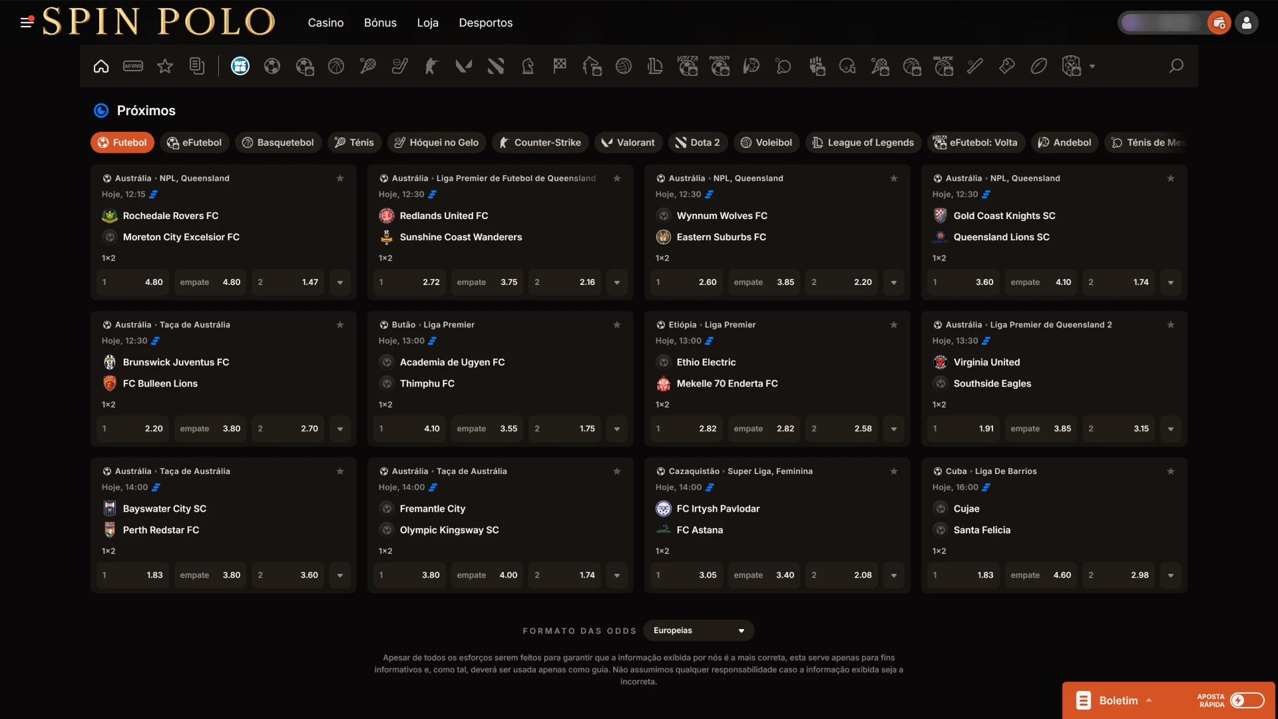Viewport: 1278px width, 719px height.
Task: Click the orange deposit wallet icon
Action: (x=1219, y=23)
